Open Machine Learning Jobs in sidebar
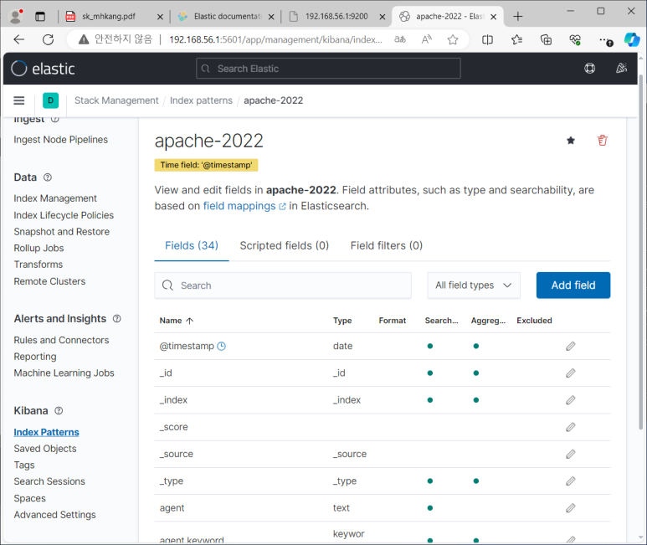647x545 pixels. [x=64, y=373]
